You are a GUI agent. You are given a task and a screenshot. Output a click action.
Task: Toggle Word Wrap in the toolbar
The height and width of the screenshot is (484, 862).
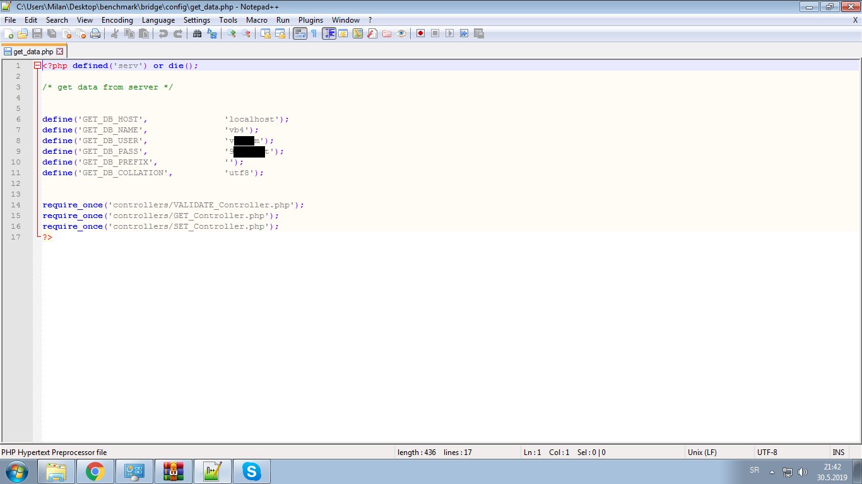coord(300,33)
